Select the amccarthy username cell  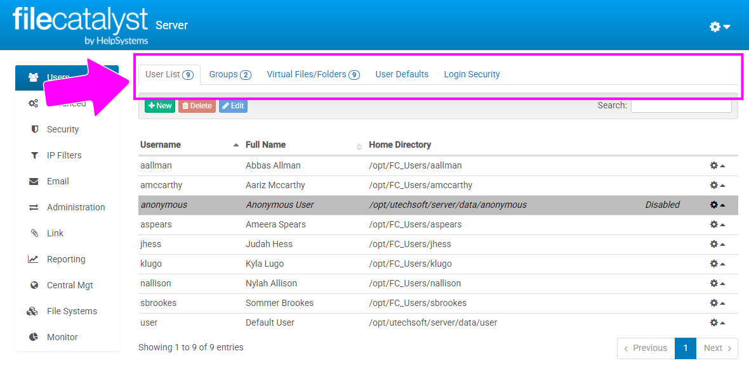pos(161,185)
